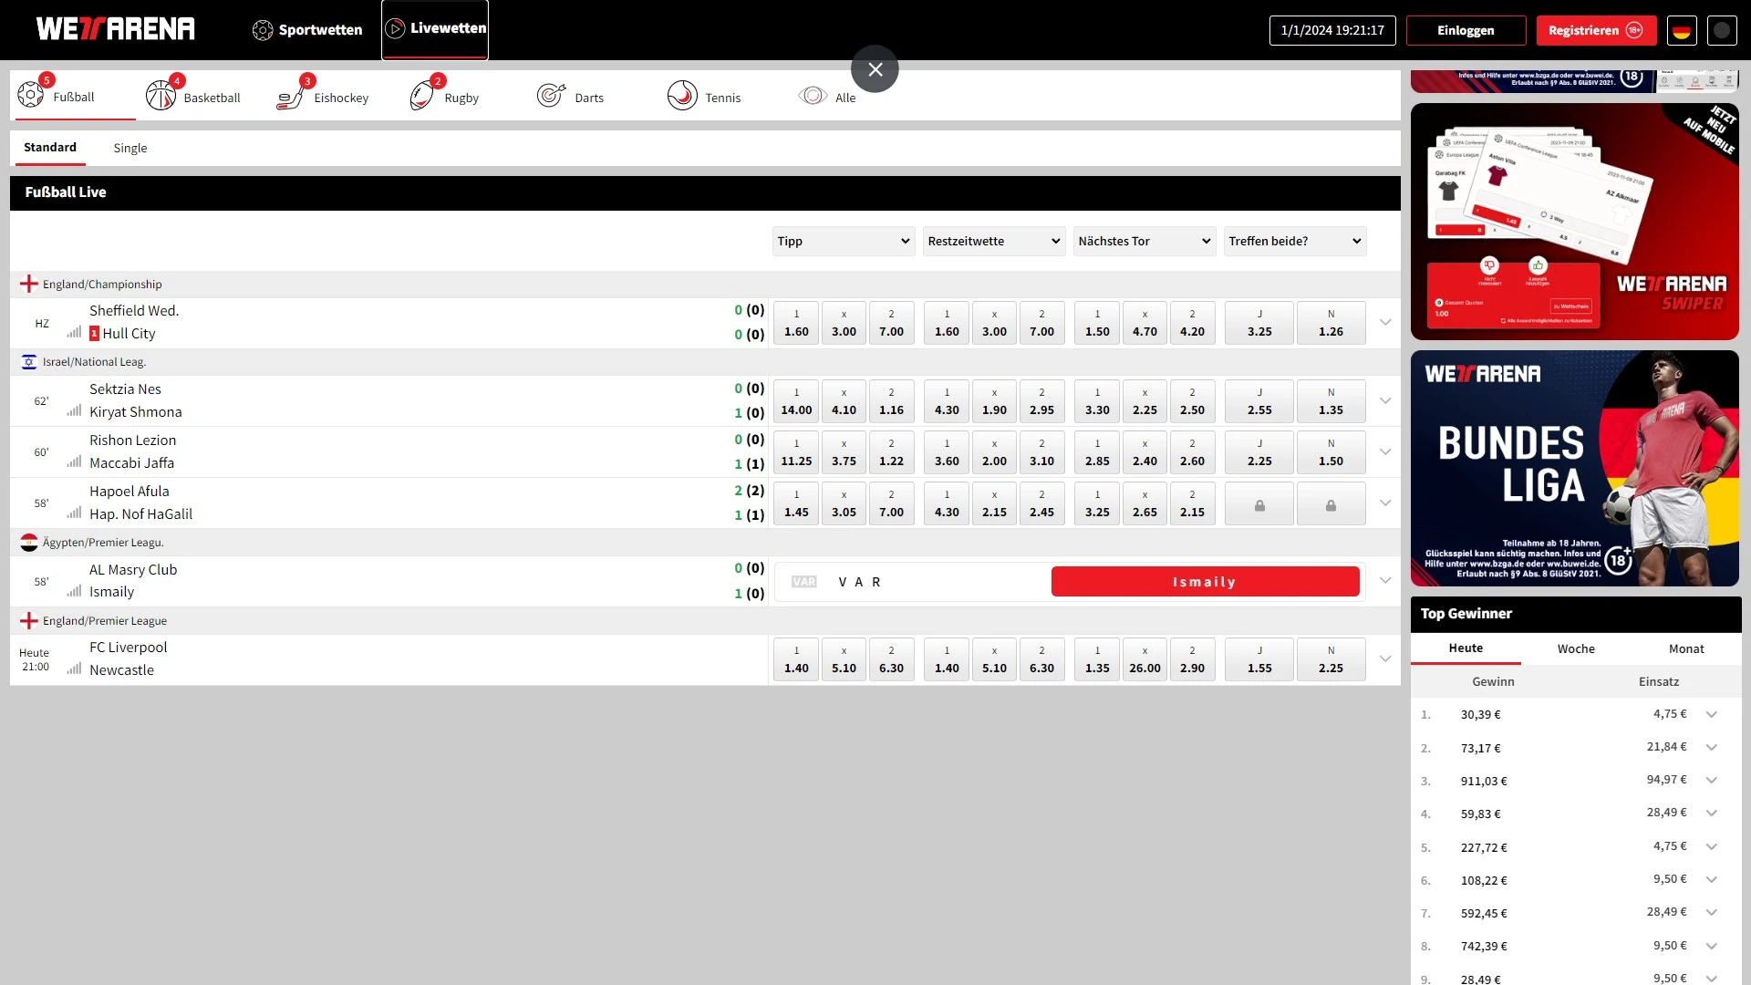The width and height of the screenshot is (1751, 985).
Task: Click locked J bet for Hapoel Afula
Action: (1259, 504)
